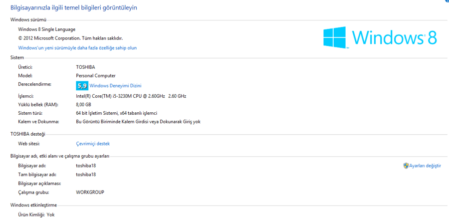Viewport: 449px width, 224px height.
Task: Select the Intel Core i5-3230M processor text
Action: (x=131, y=96)
